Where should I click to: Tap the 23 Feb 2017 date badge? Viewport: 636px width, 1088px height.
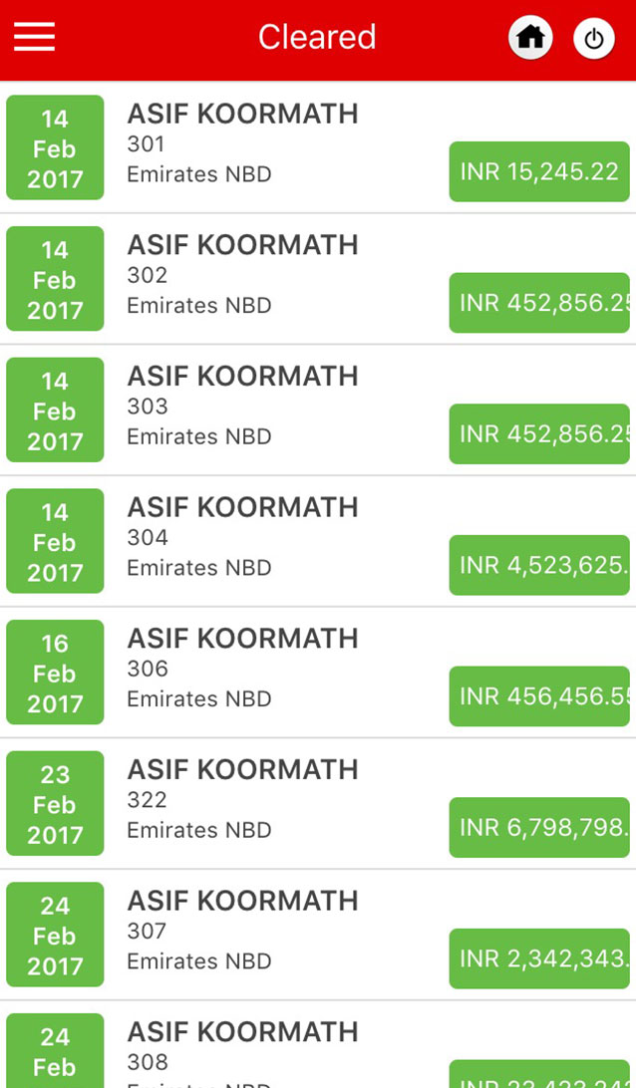tap(55, 804)
